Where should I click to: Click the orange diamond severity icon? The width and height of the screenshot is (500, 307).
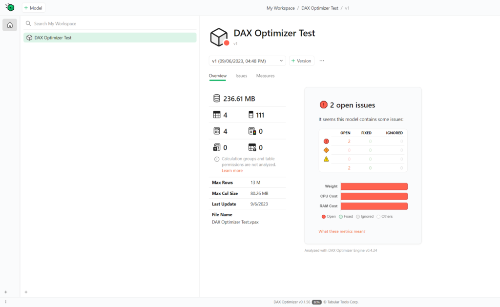point(326,150)
